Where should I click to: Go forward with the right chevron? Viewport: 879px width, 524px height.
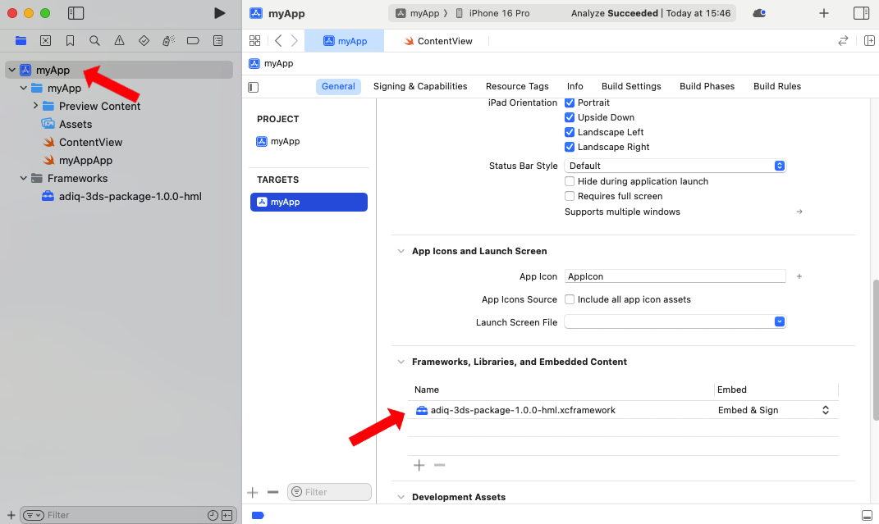pyautogui.click(x=295, y=40)
